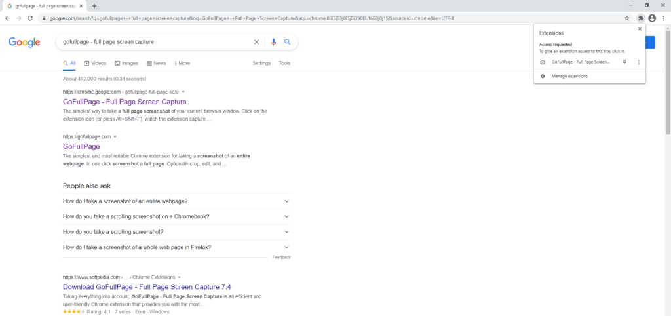
Task: Bookmark this page with the star icon
Action: pos(627,18)
